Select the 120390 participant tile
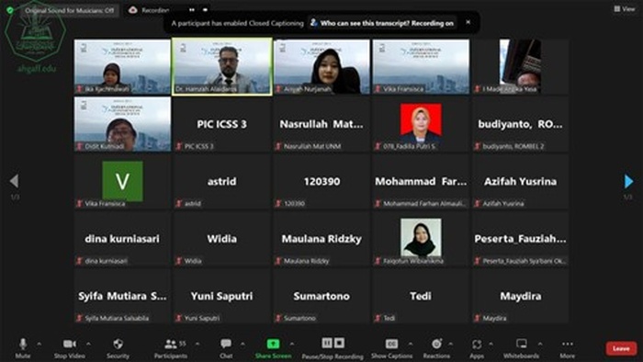Screen dimensions: 643x362 (x=321, y=181)
